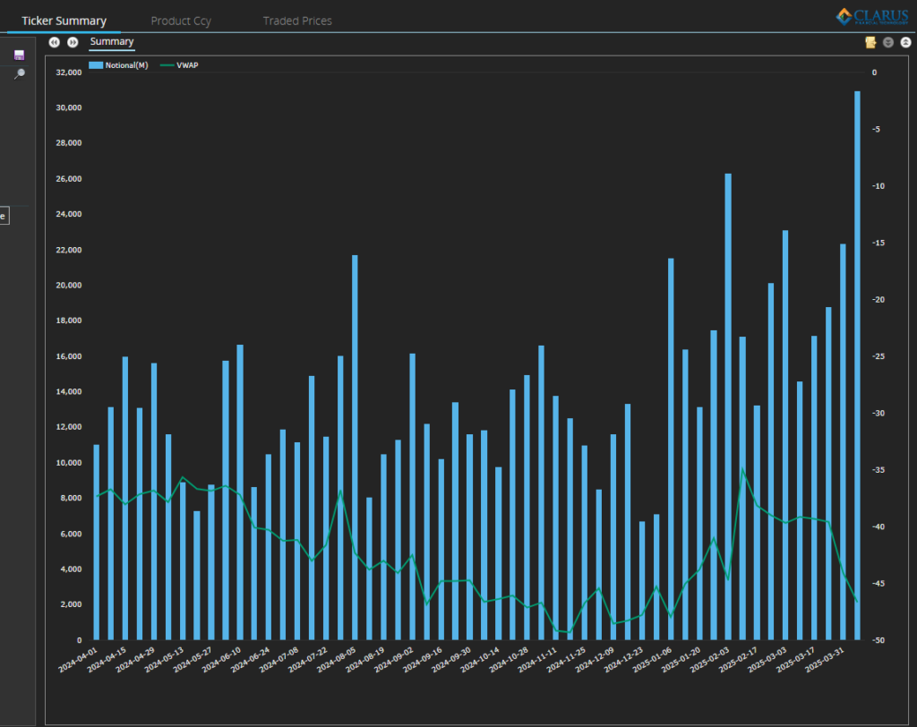Click the 26,000 bar near 2025-02-03

pyautogui.click(x=728, y=406)
